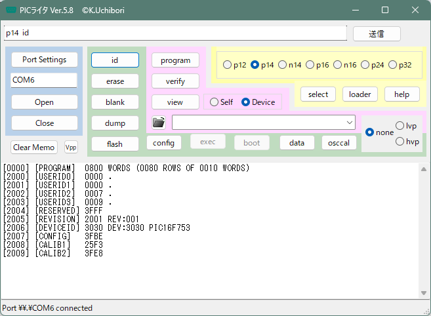Open Port Settings dialog

point(44,60)
